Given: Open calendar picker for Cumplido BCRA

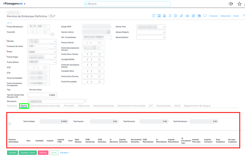Looking at the screenshot, I should 100,60.
